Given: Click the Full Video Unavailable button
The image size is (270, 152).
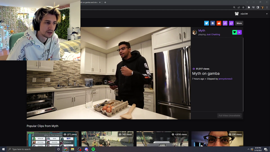Looking at the screenshot, I should [x=229, y=115].
